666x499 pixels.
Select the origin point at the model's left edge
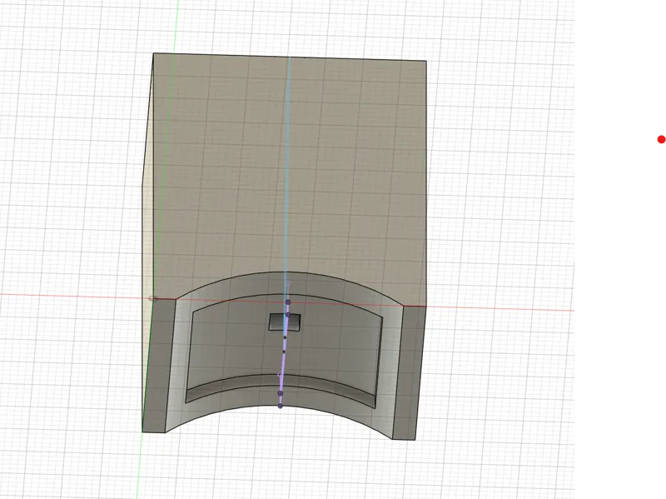click(152, 298)
